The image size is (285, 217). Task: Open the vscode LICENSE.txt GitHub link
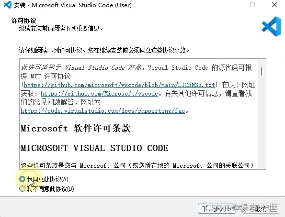(x=119, y=85)
